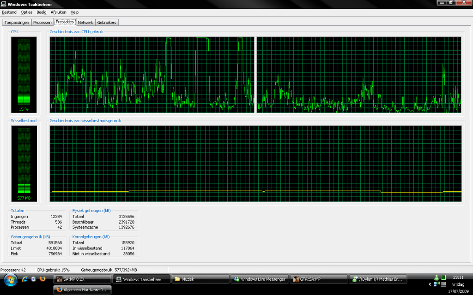Launch Firefox from quick launch

coord(42,279)
